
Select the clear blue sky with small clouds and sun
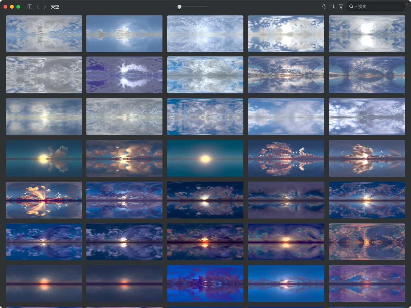point(124,34)
